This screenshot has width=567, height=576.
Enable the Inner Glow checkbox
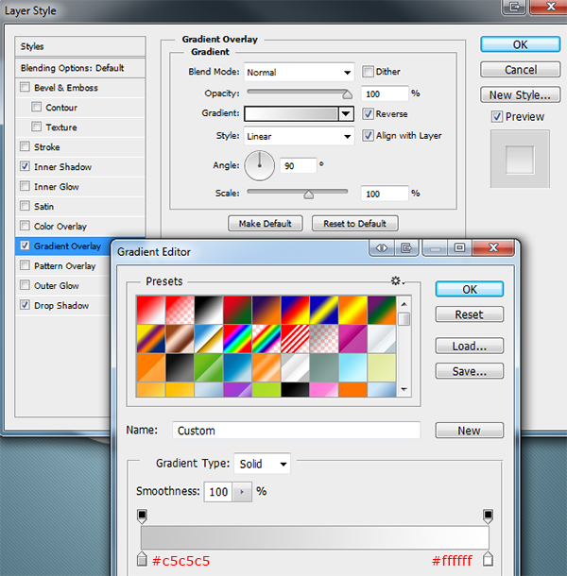25,186
